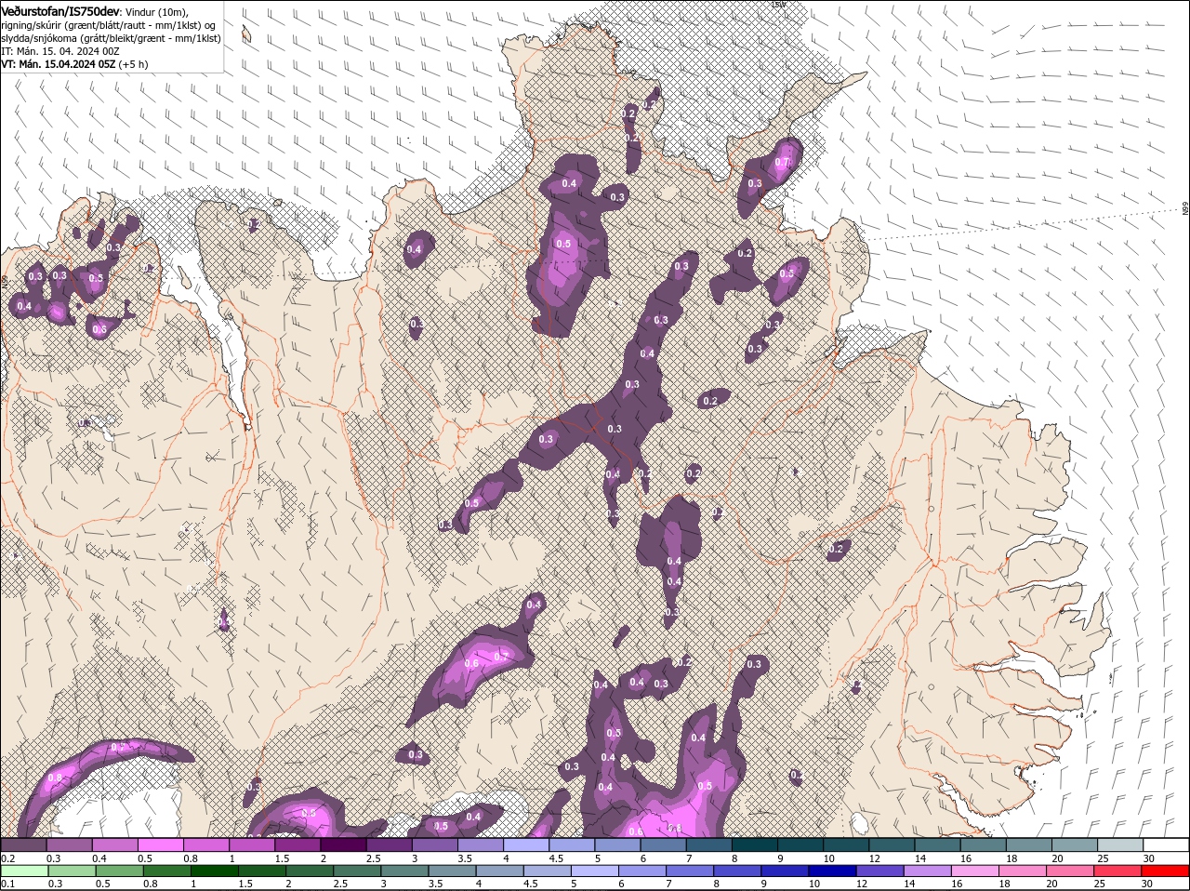
Task: Click the bright red swatch labeled 30 in rain scale
Action: click(1166, 871)
